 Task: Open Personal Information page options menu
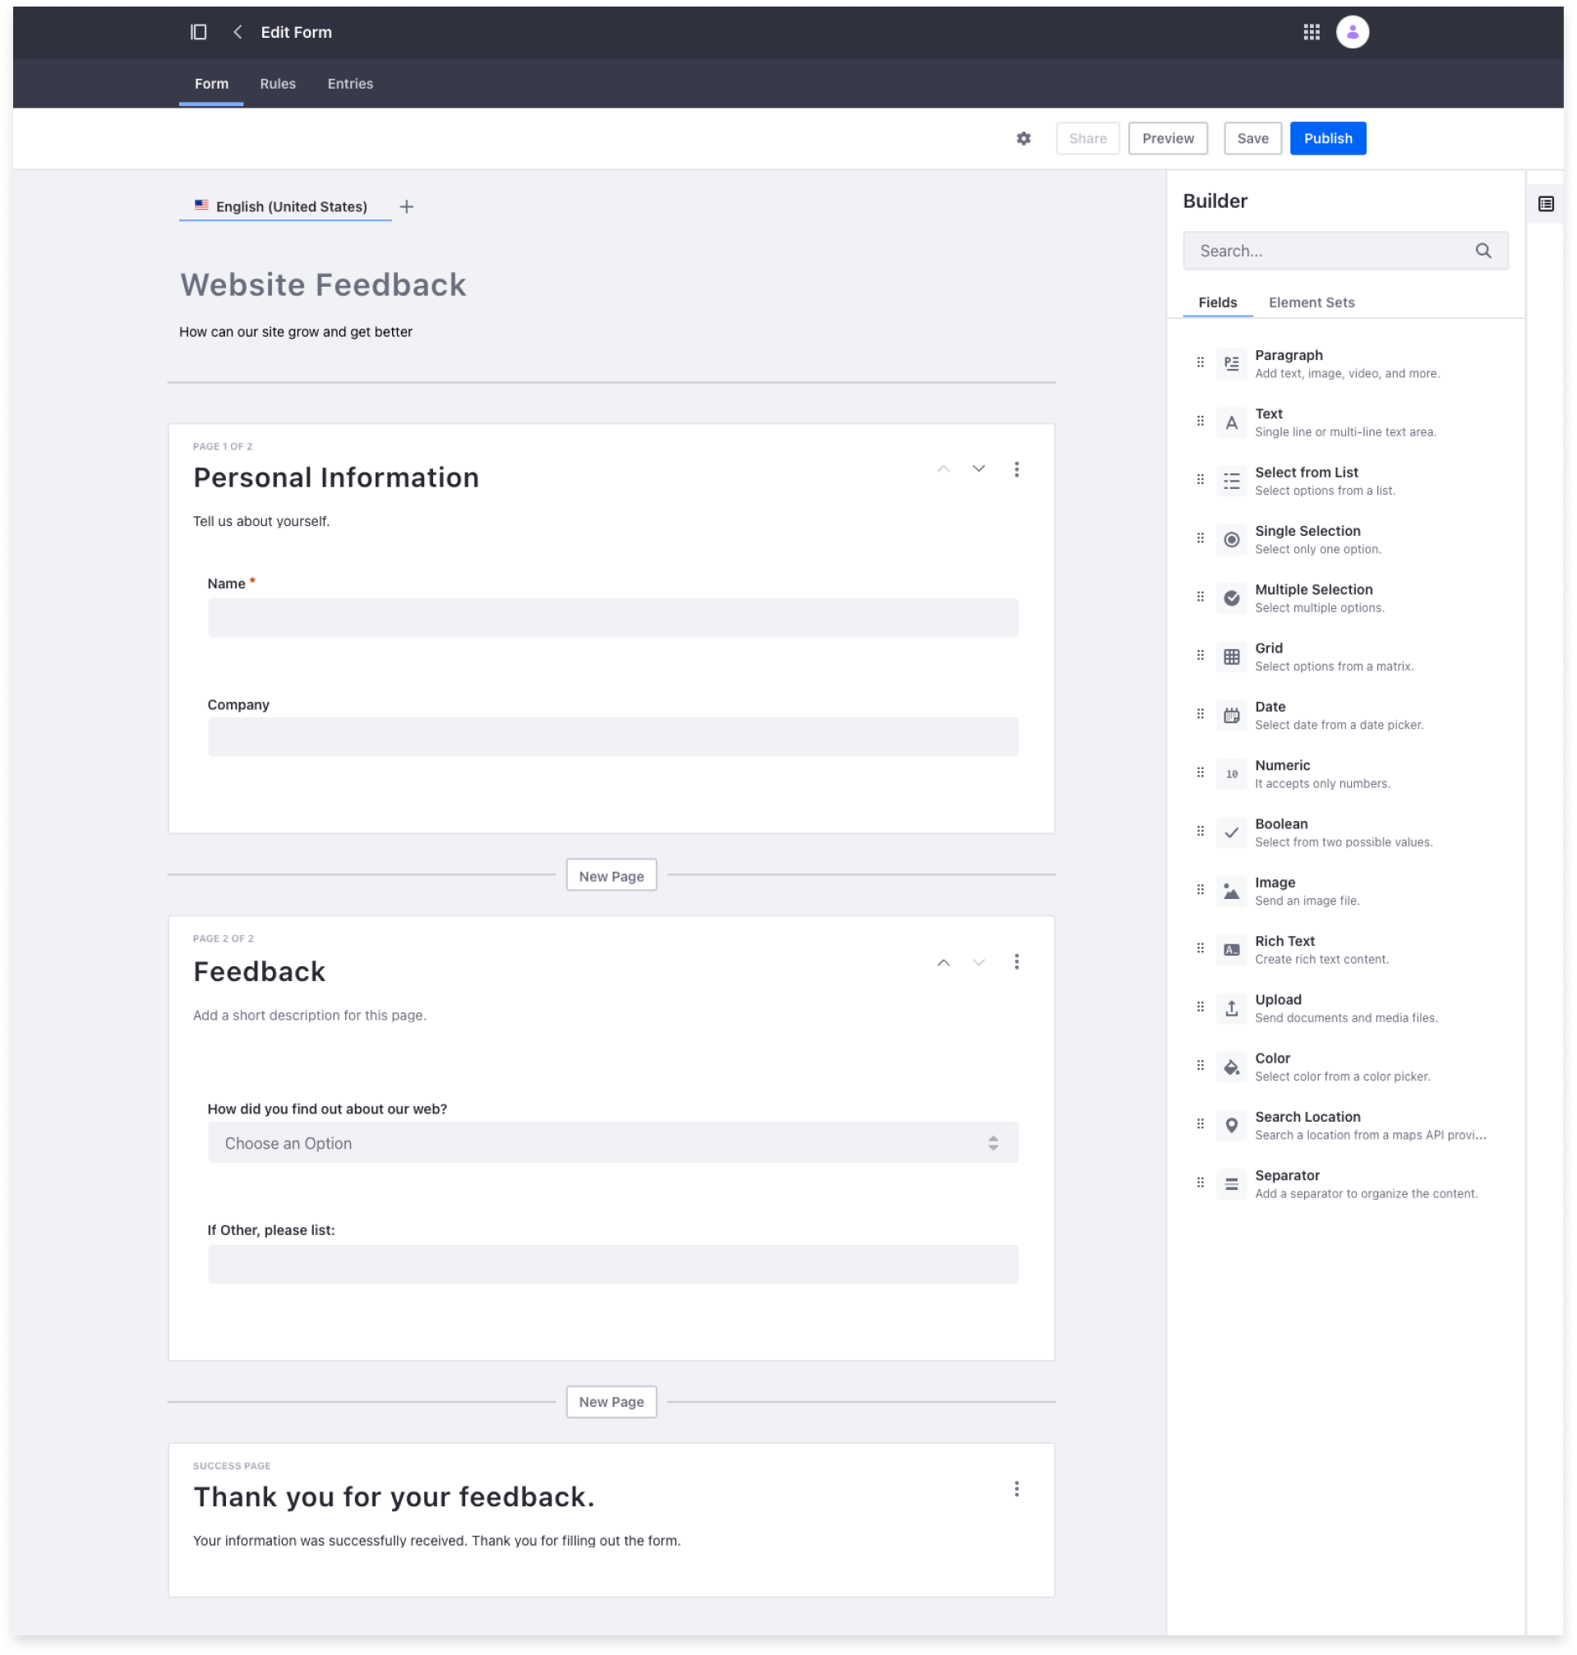[x=1017, y=469]
